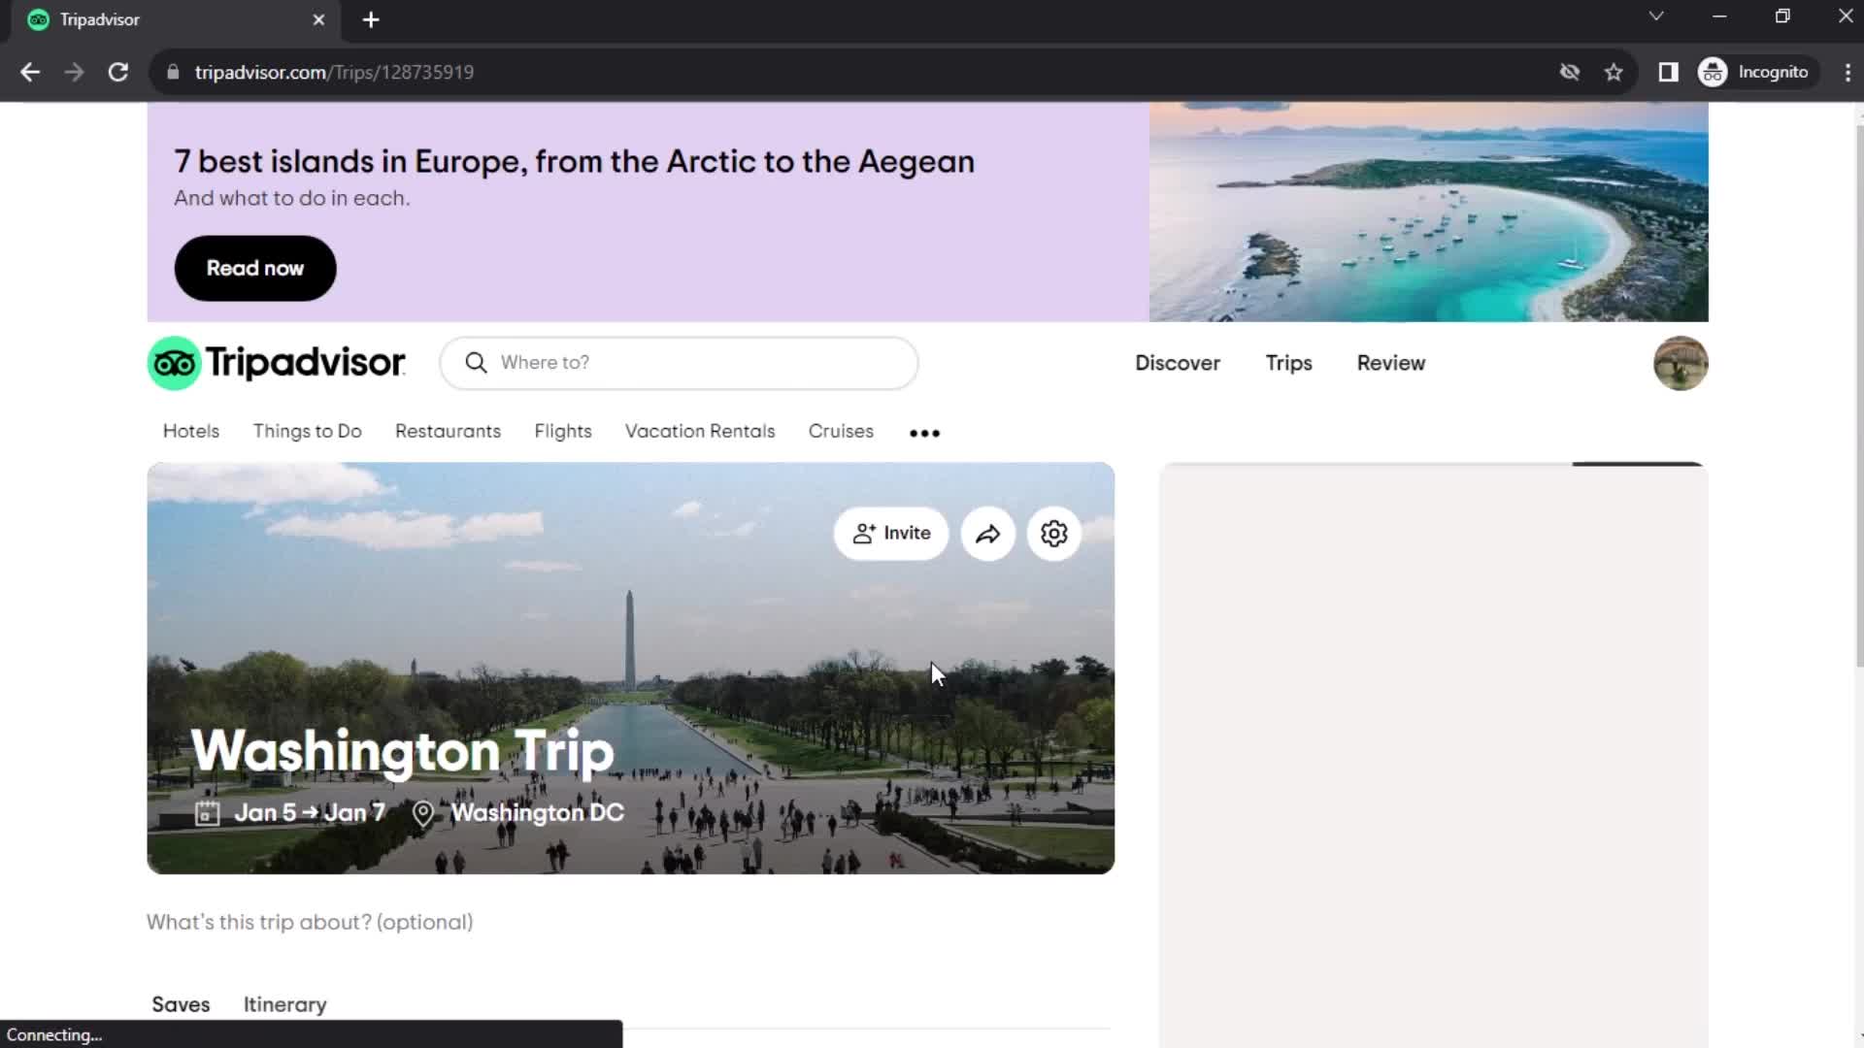The height and width of the screenshot is (1048, 1864).
Task: Select the Saves tab
Action: (181, 1004)
